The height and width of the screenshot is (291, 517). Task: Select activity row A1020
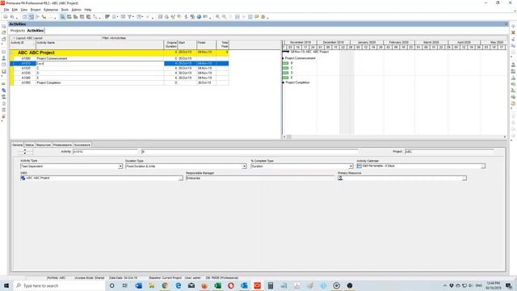point(120,68)
